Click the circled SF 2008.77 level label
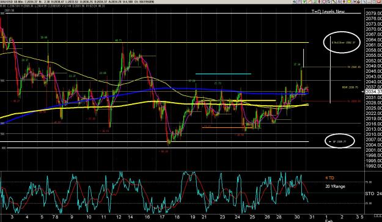 pos(339,141)
